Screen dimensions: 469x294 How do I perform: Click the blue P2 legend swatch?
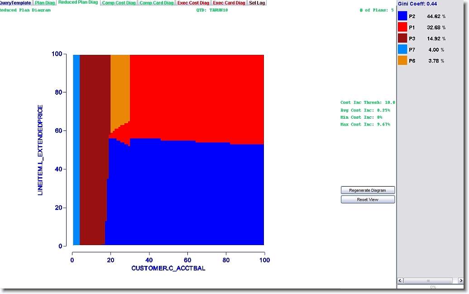pos(402,16)
